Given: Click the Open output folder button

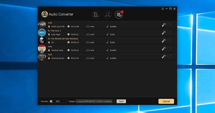Looking at the screenshot, I should pos(121,101).
